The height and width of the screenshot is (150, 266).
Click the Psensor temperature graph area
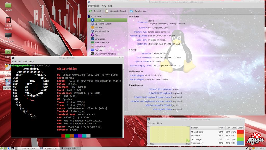[170, 134]
